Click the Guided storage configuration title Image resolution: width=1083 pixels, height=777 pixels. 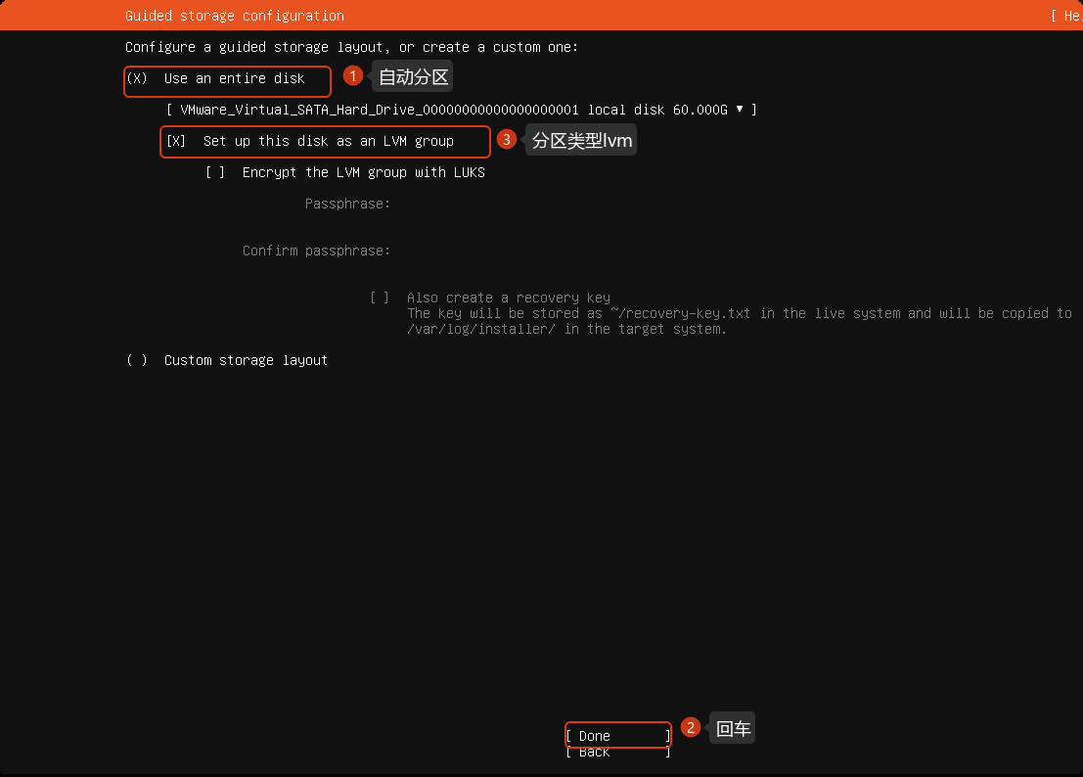(235, 16)
